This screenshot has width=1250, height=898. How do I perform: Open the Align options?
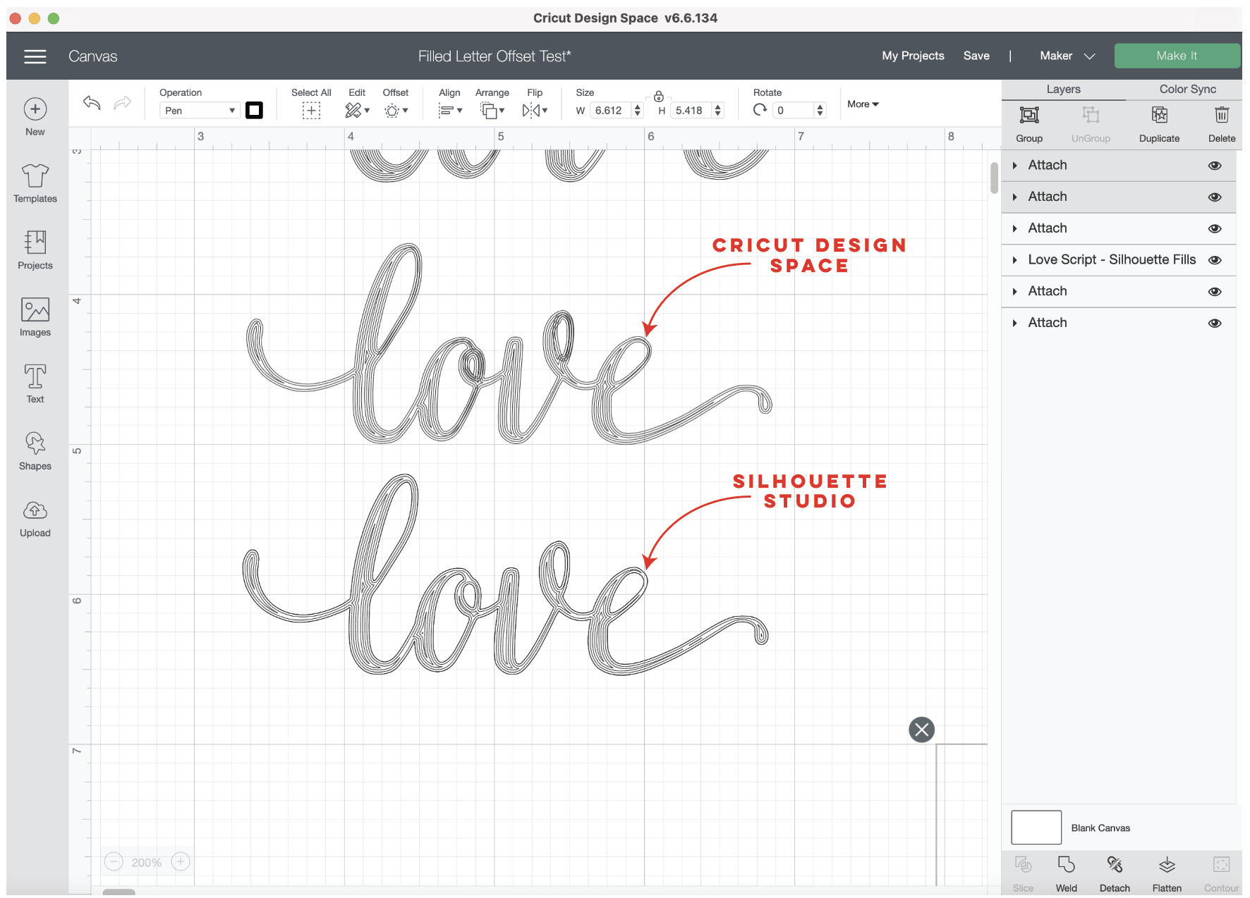tap(449, 110)
